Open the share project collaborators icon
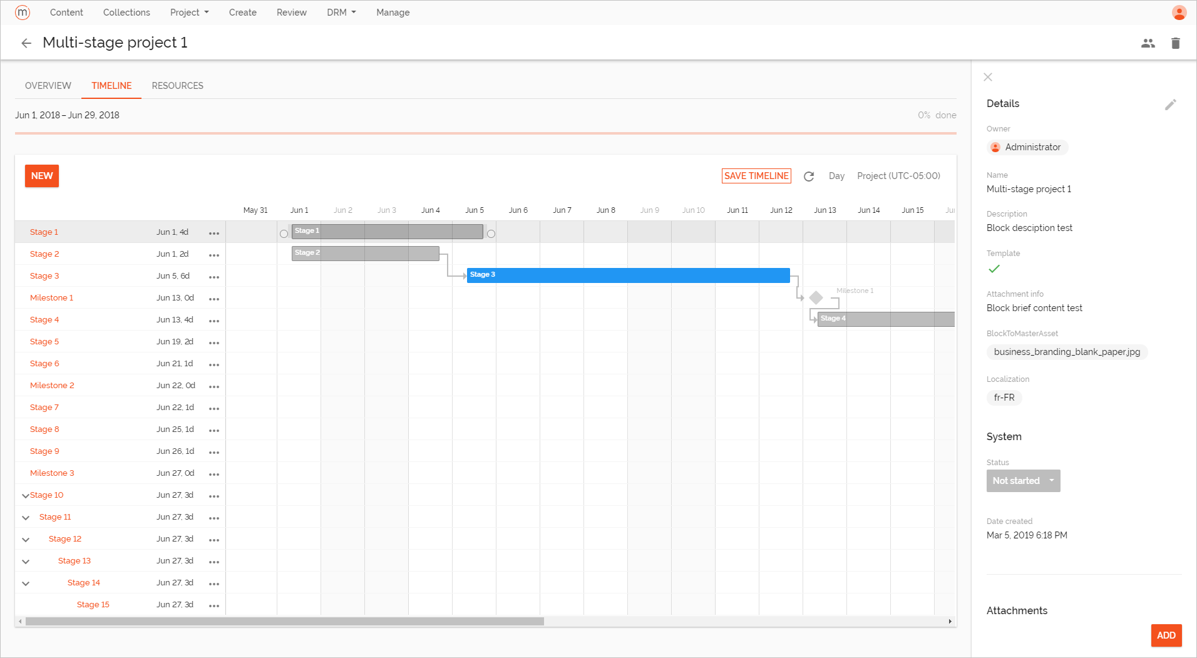This screenshot has height=658, width=1197. click(1148, 43)
